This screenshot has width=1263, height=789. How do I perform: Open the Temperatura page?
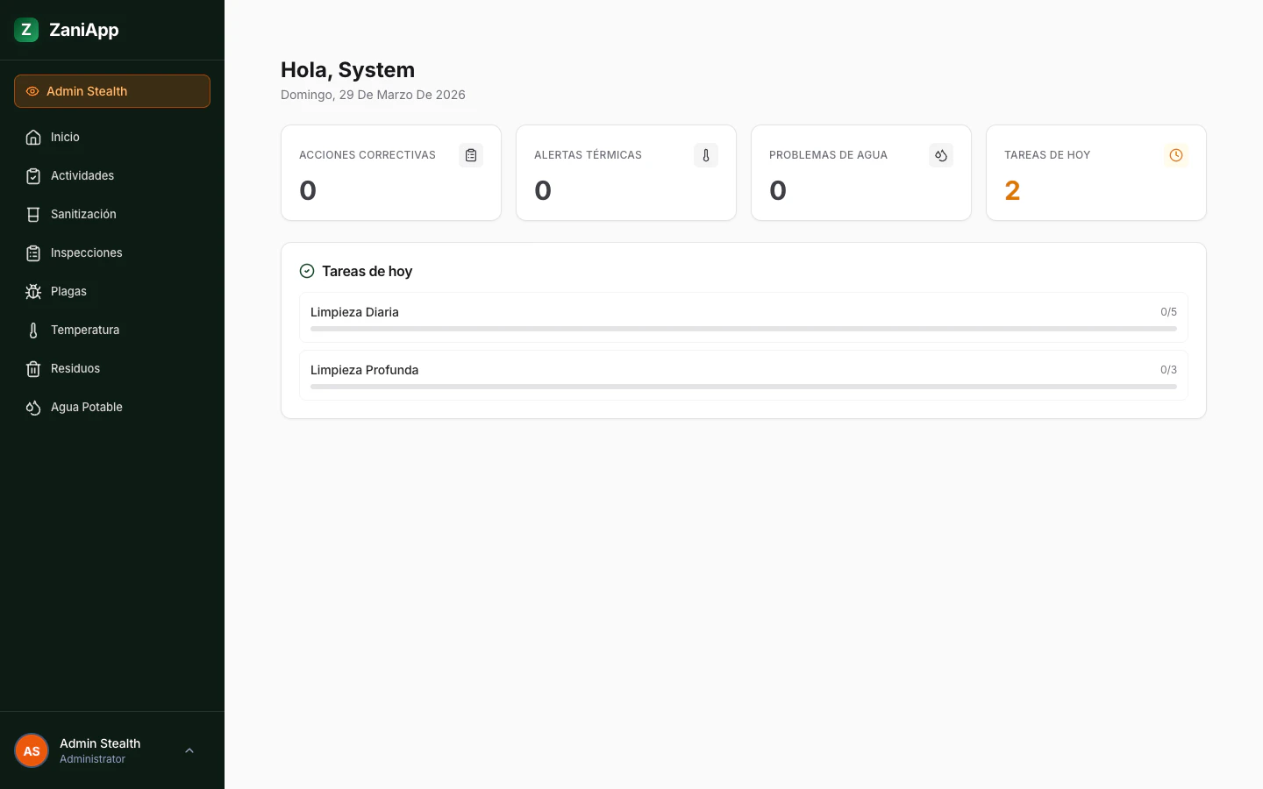(x=112, y=330)
